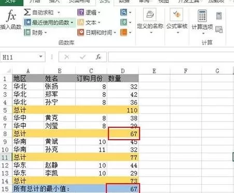Click cell C1 containing 订购月份
Viewport: 234px width, 193px height.
tap(91, 79)
